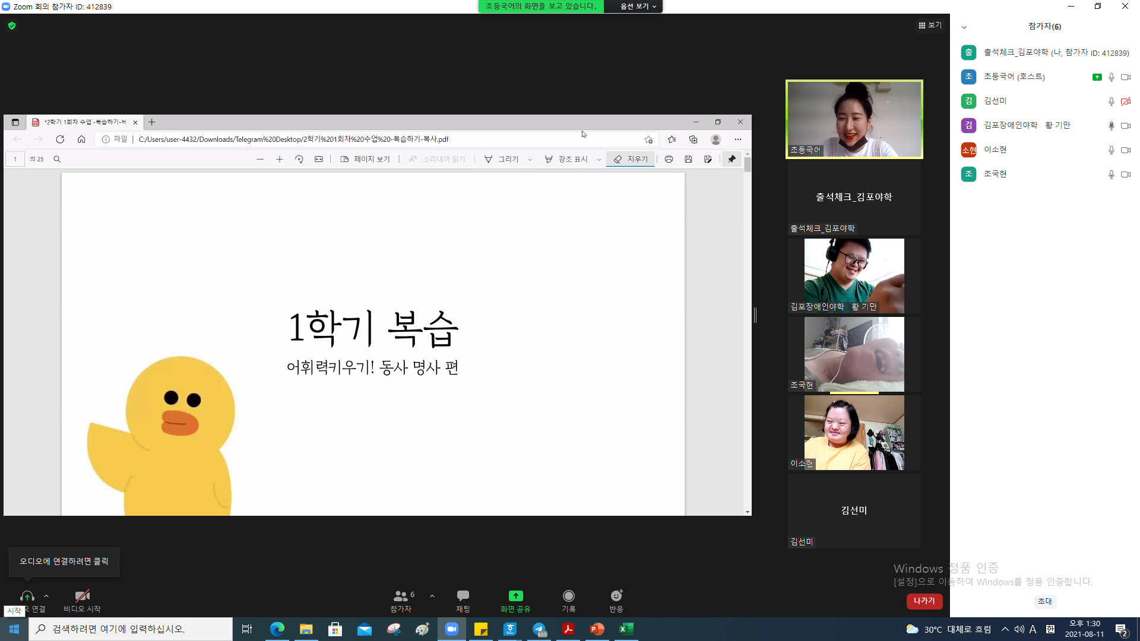Open Windows Start menu
The width and height of the screenshot is (1140, 641).
click(x=14, y=629)
